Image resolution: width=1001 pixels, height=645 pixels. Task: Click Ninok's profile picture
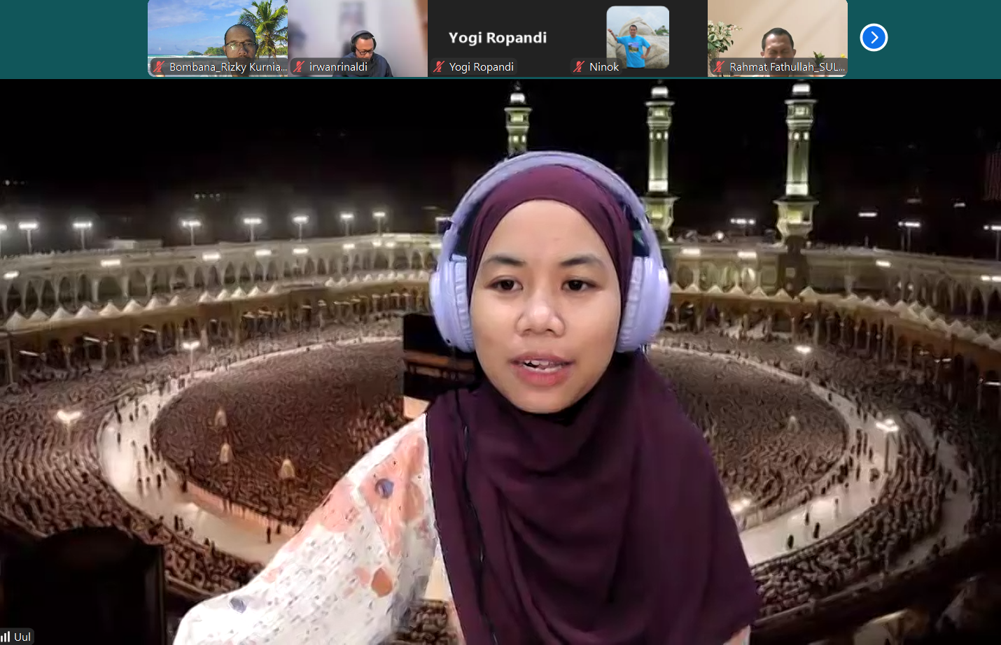coord(637,36)
